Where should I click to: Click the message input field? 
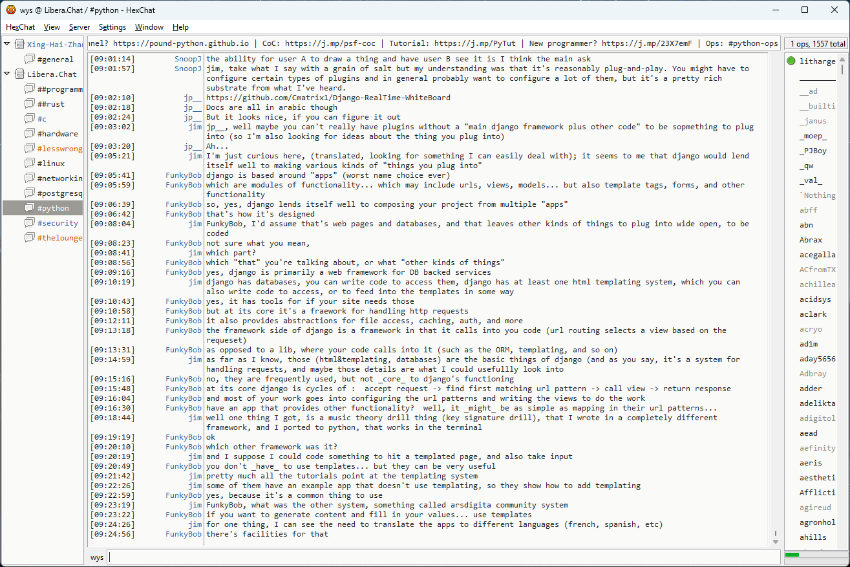pyautogui.click(x=443, y=557)
